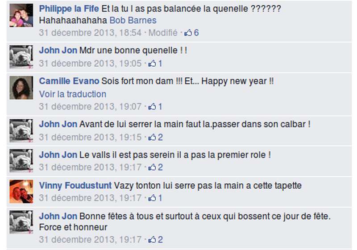Click the 31 décembre 2013, 18:54 timestamp
Viewport: 357px width, 250px height.
point(90,32)
